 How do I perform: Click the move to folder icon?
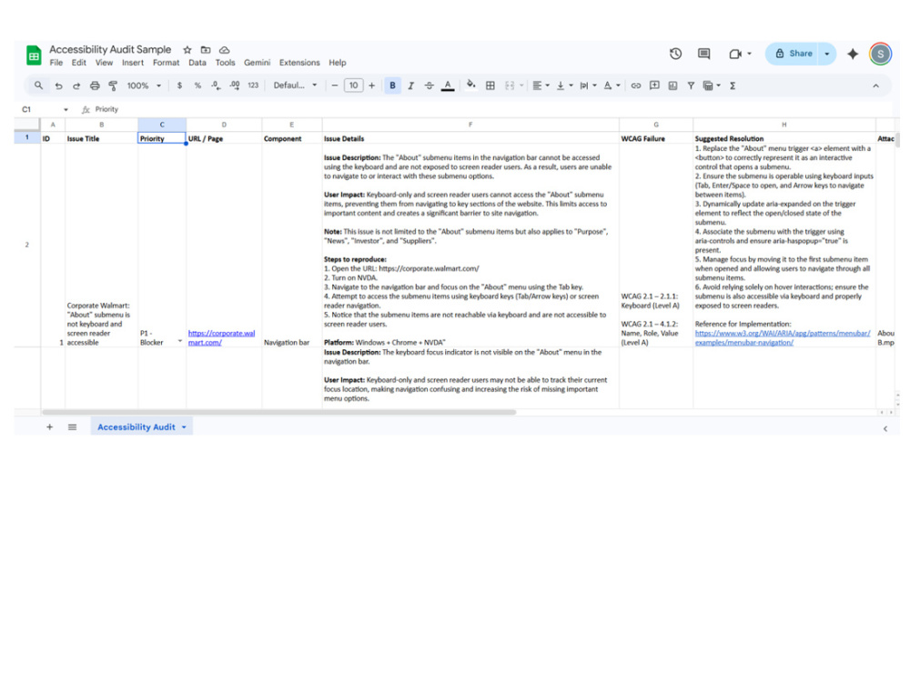pyautogui.click(x=206, y=50)
